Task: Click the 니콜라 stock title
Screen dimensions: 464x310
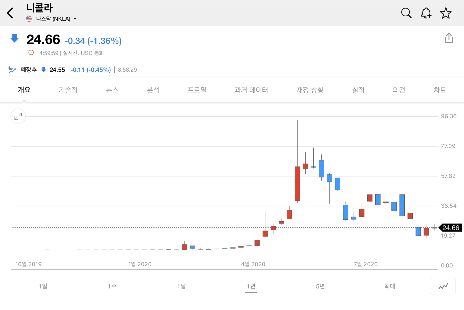Action: [39, 8]
